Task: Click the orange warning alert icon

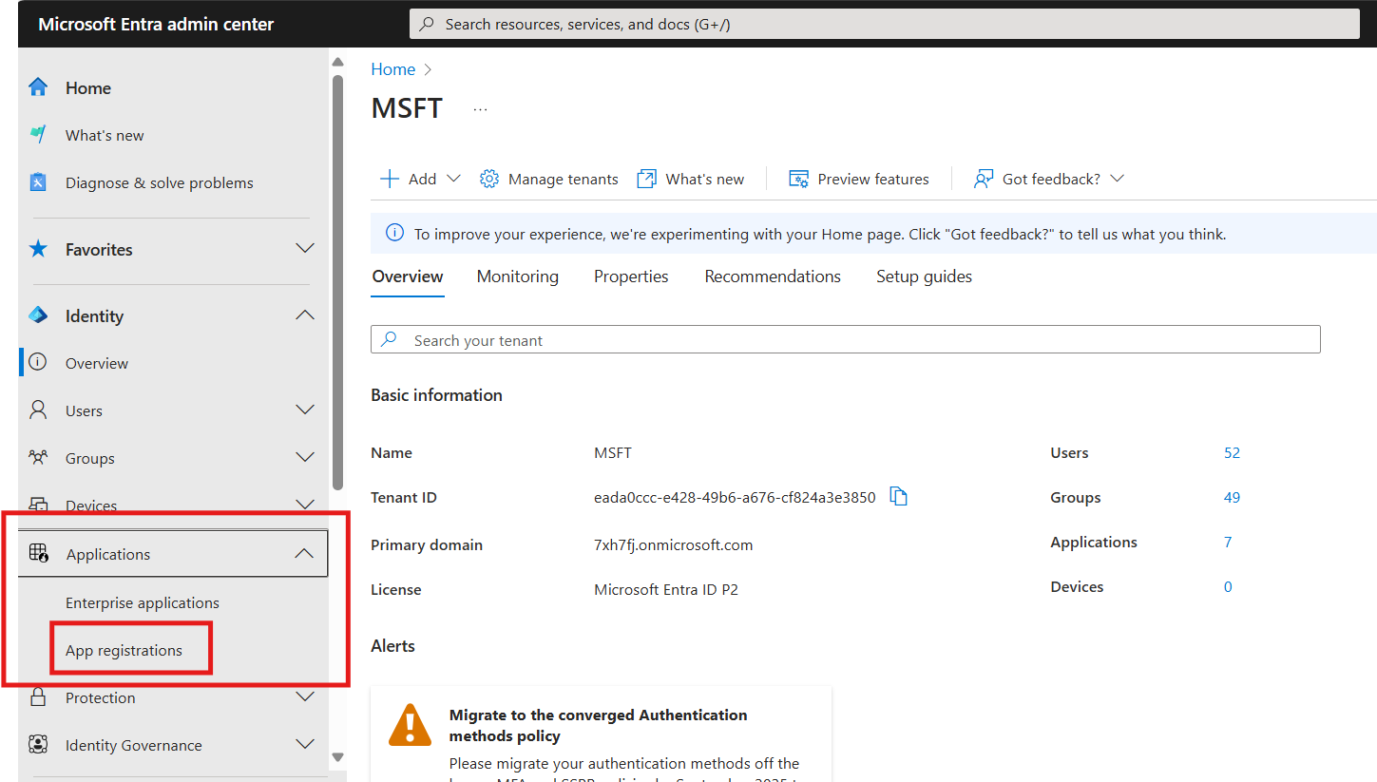Action: [411, 725]
